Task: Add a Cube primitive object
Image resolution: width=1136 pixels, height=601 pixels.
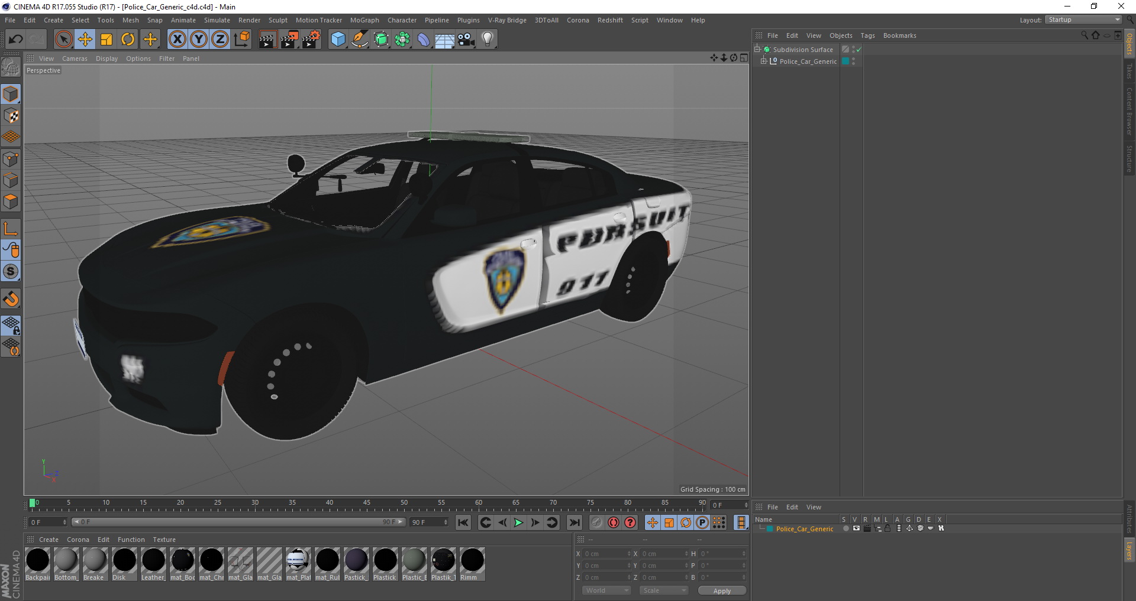Action: point(338,40)
